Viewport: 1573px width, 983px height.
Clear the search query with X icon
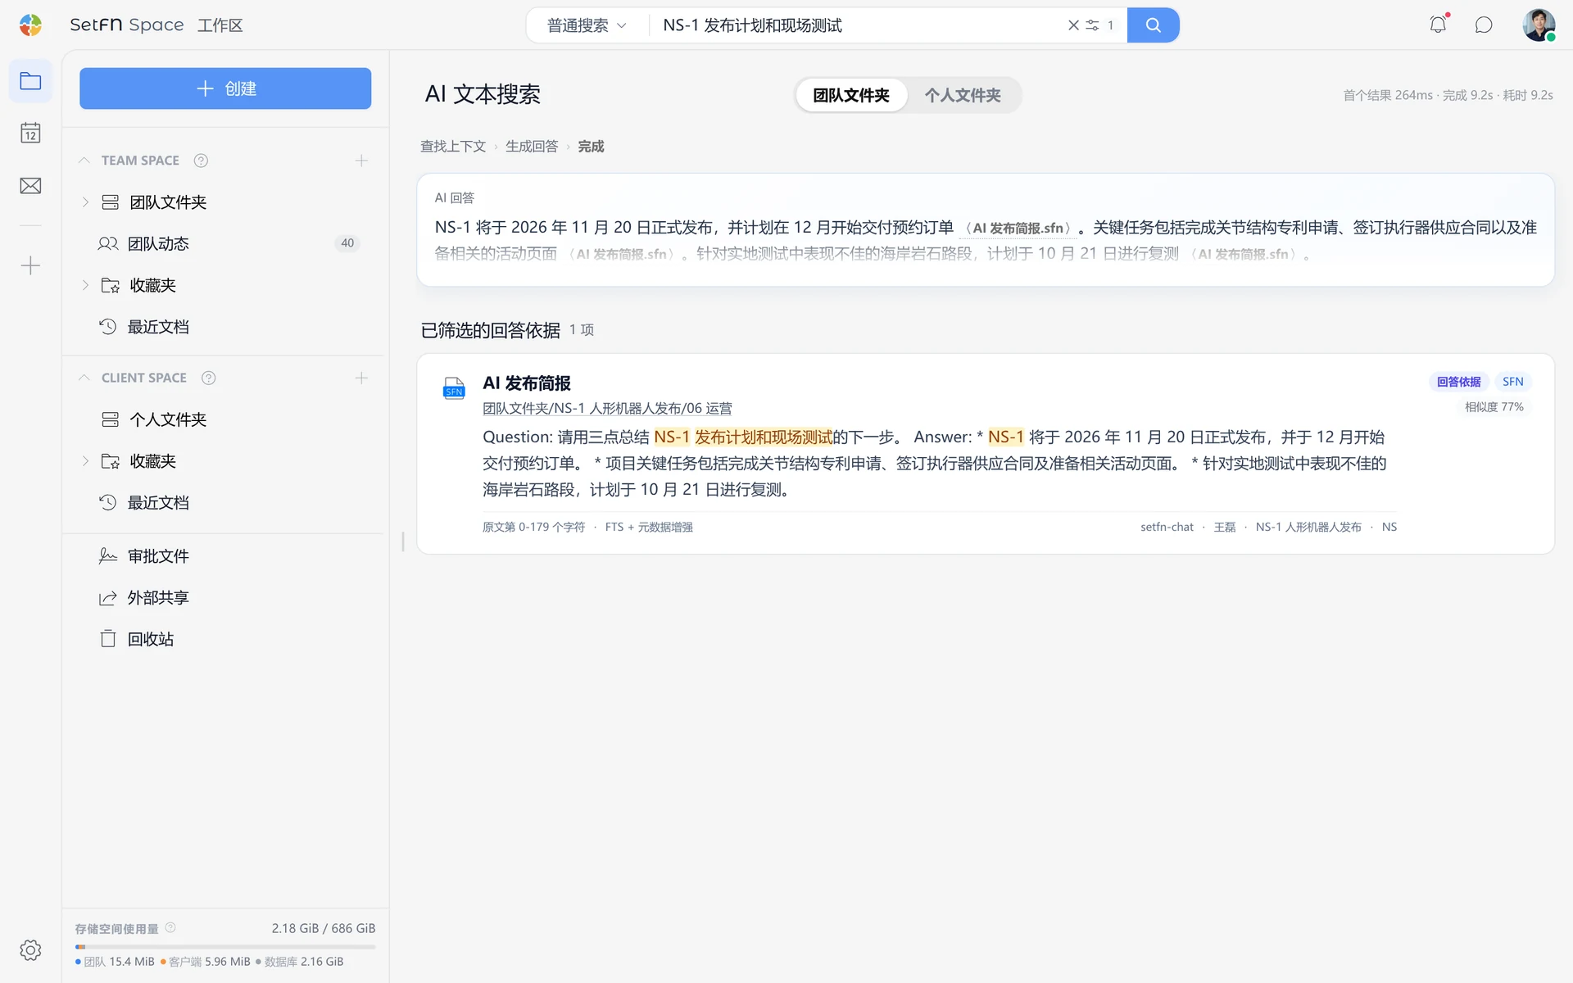tap(1073, 25)
